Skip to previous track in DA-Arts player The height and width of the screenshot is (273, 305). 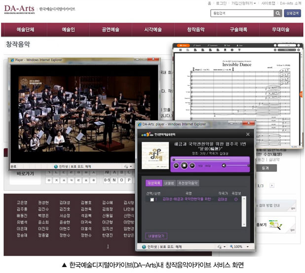tap(176, 166)
